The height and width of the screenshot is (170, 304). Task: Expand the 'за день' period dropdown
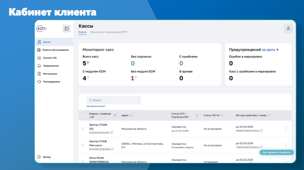tap(270, 50)
